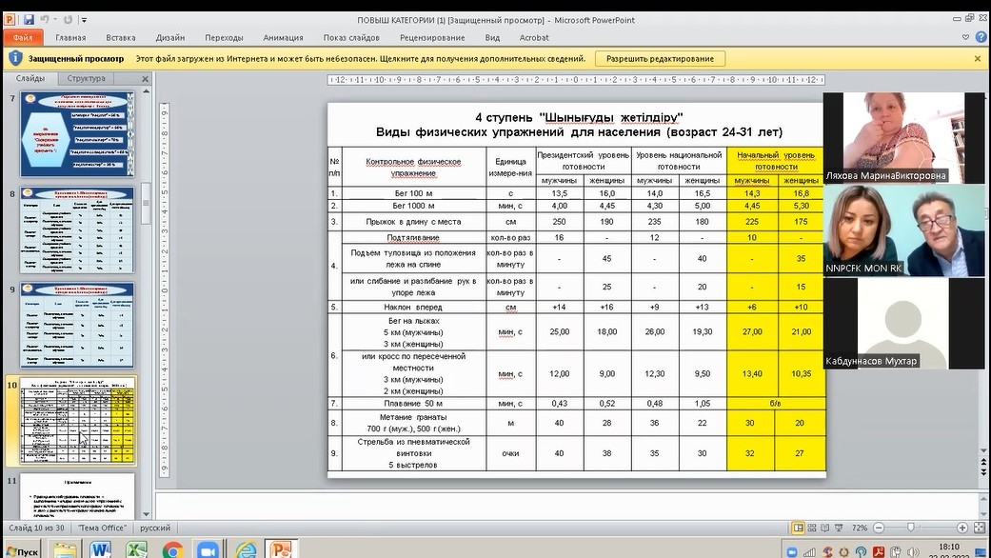Close the yellow Protected View message bar
The height and width of the screenshot is (558, 991).
click(978, 59)
